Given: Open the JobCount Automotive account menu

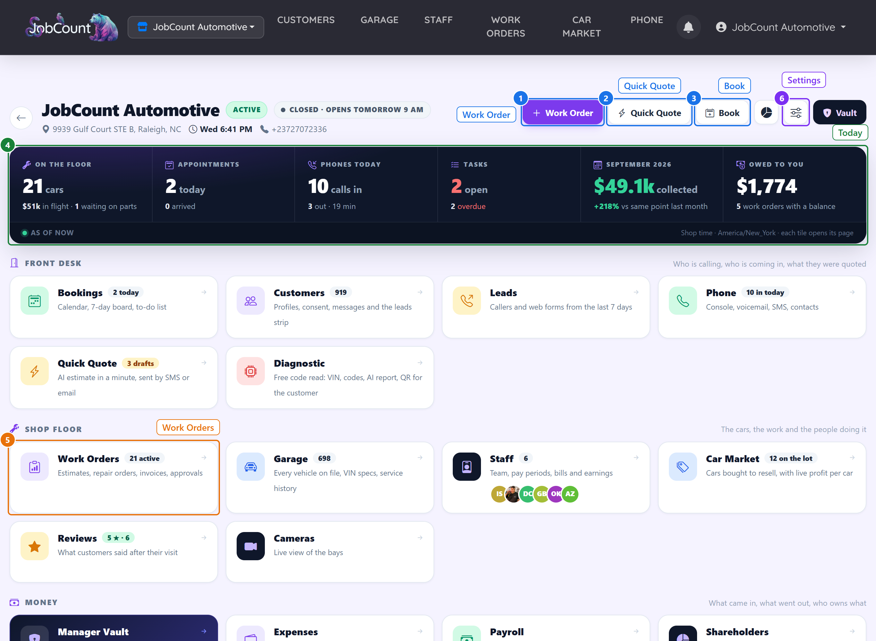Looking at the screenshot, I should [780, 27].
